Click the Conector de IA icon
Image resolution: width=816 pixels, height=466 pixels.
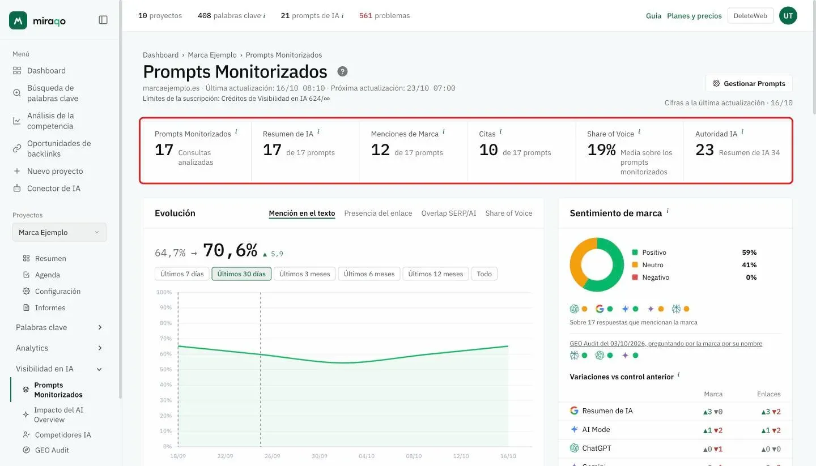click(x=17, y=189)
